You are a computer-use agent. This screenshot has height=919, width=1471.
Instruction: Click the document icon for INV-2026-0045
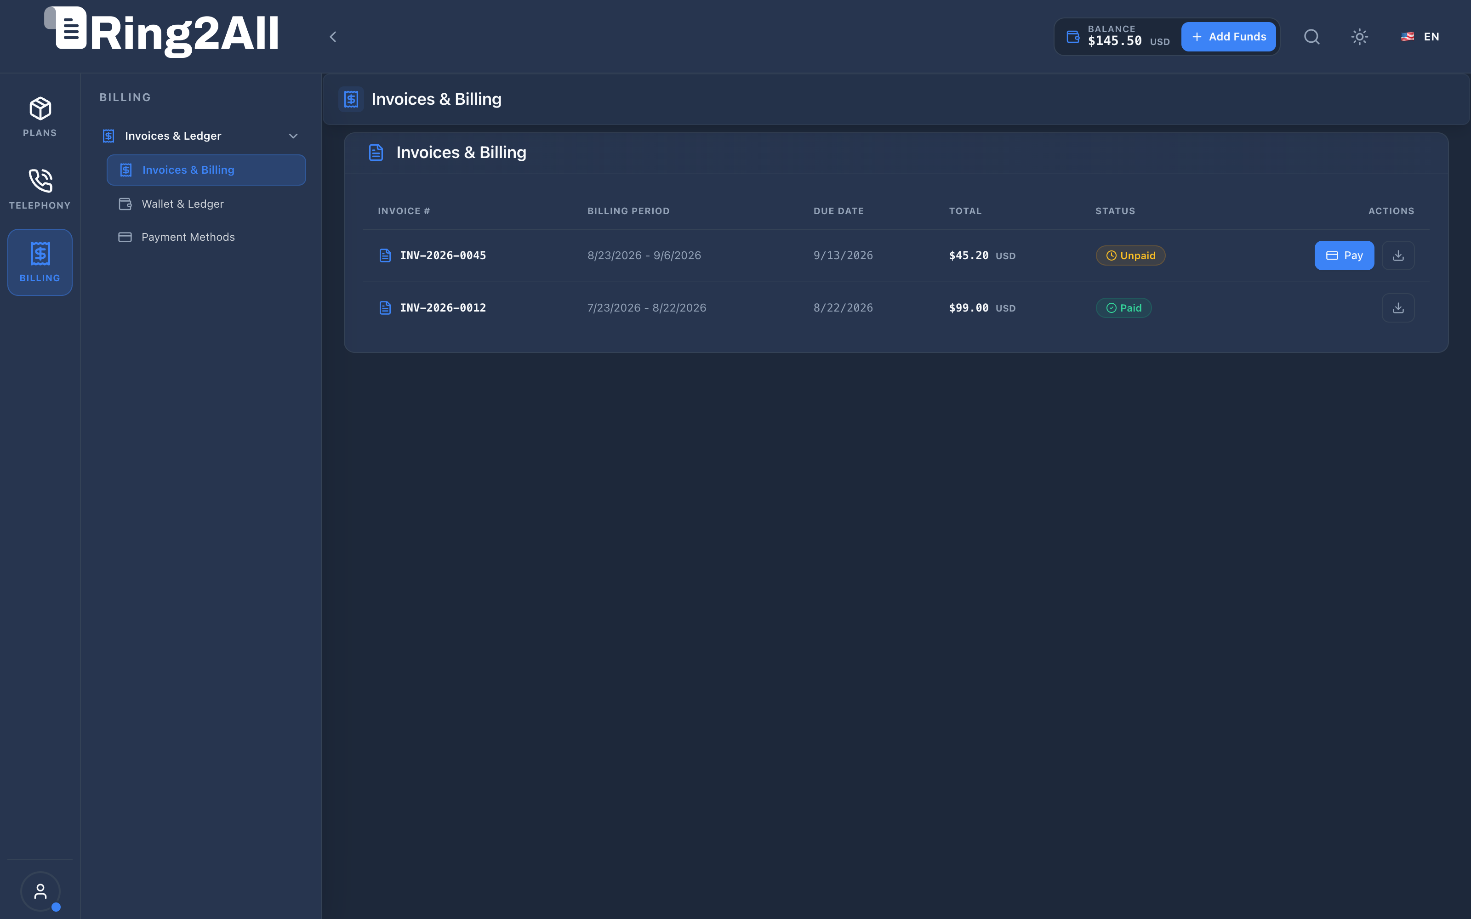[x=385, y=256]
